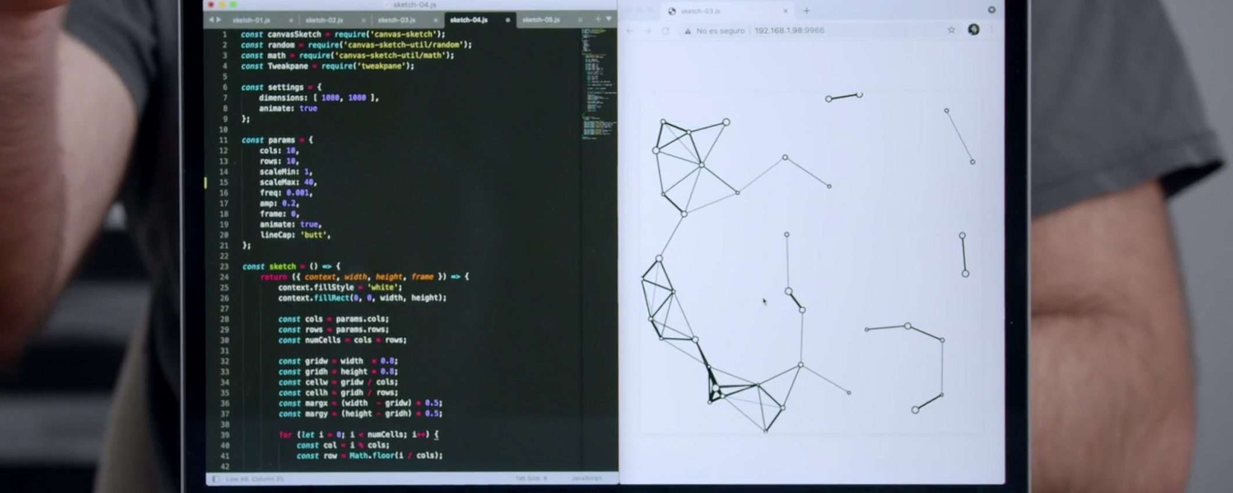
Task: Click the 'margx' constant declaration
Action: click(x=316, y=403)
